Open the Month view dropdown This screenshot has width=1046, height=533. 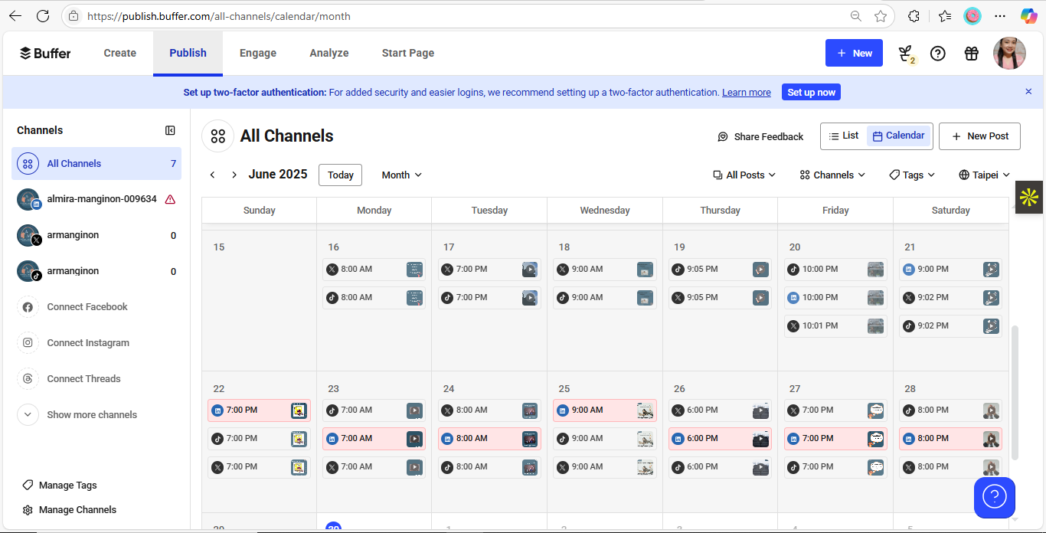(x=401, y=175)
